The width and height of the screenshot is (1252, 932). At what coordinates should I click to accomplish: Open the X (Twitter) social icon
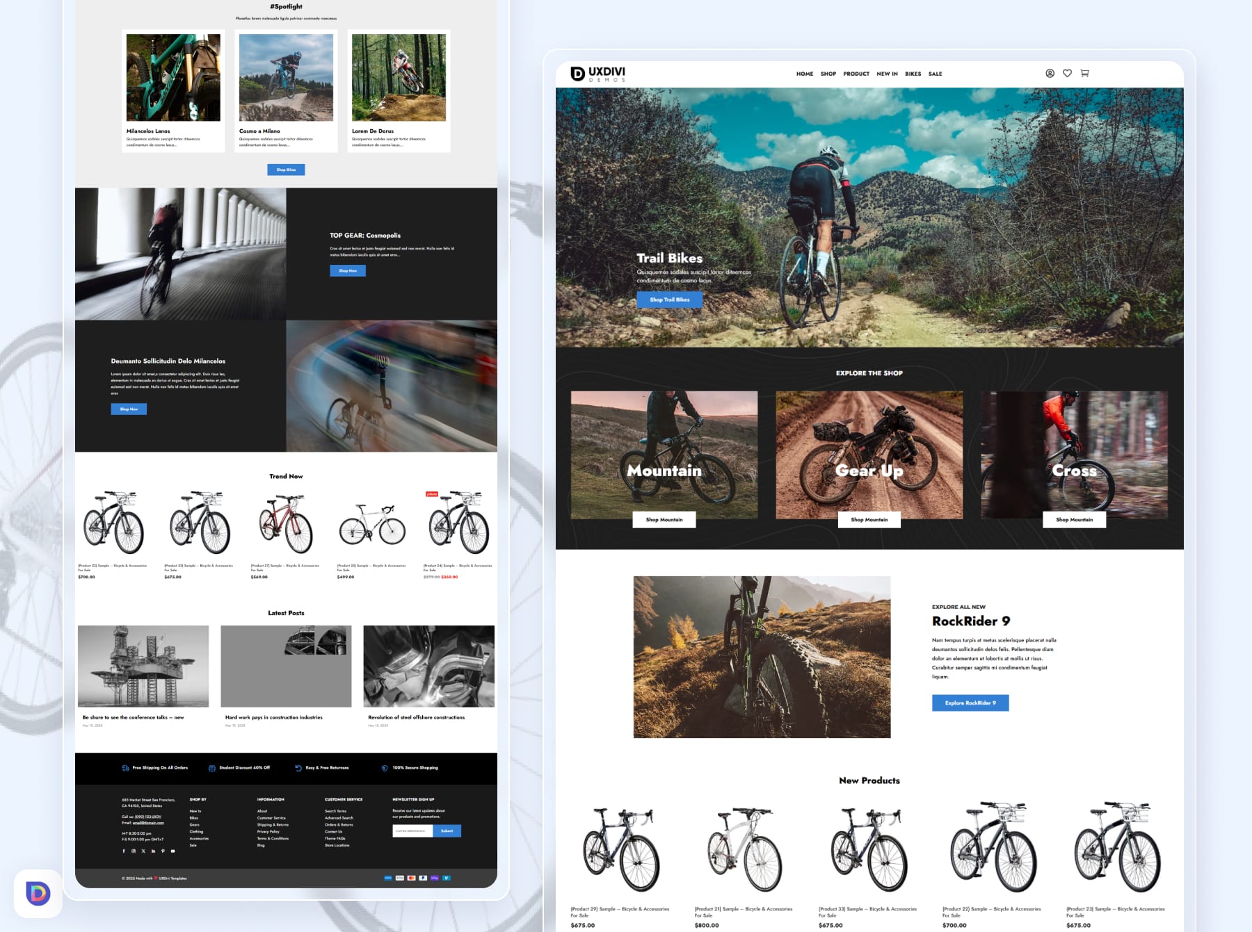[143, 851]
